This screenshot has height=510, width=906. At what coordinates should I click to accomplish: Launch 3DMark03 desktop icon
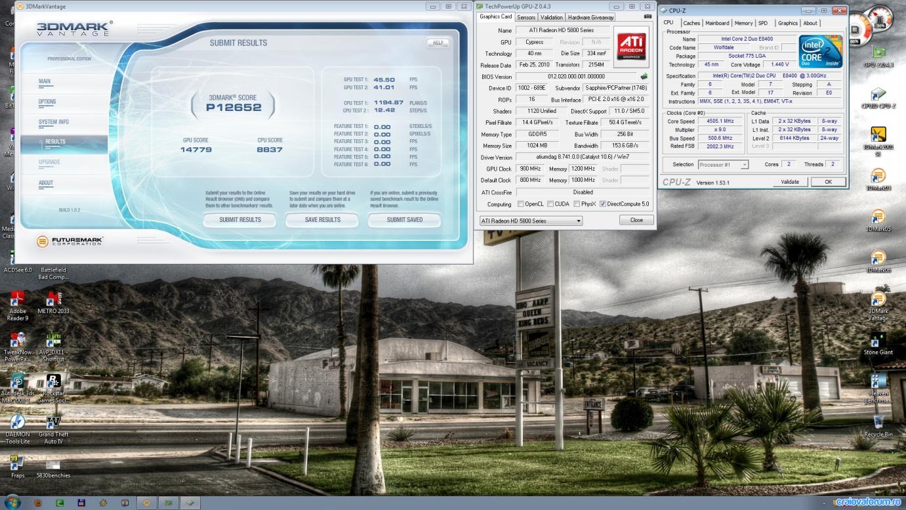(x=878, y=180)
